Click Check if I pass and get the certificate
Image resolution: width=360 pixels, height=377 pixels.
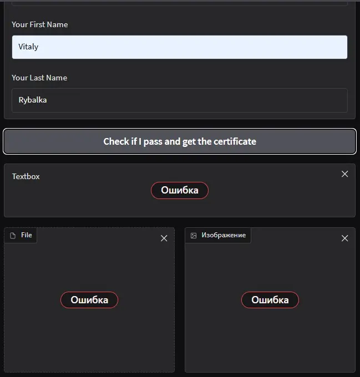[180, 141]
